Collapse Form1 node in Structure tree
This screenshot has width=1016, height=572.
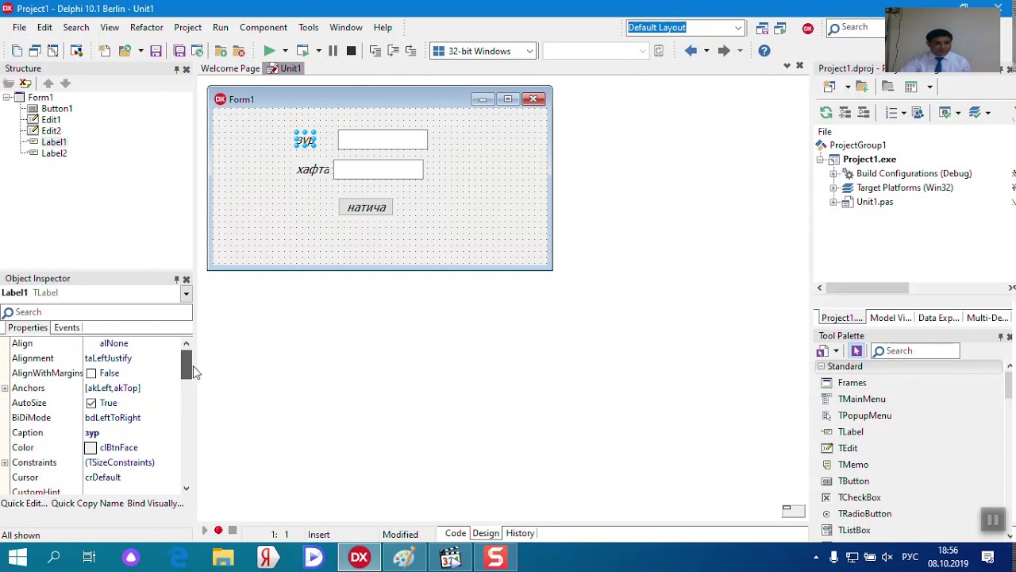click(6, 98)
